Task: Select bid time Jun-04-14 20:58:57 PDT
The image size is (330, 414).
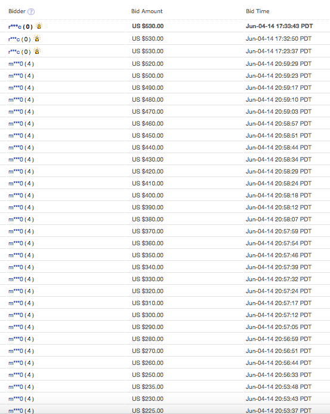Action: pyautogui.click(x=279, y=124)
